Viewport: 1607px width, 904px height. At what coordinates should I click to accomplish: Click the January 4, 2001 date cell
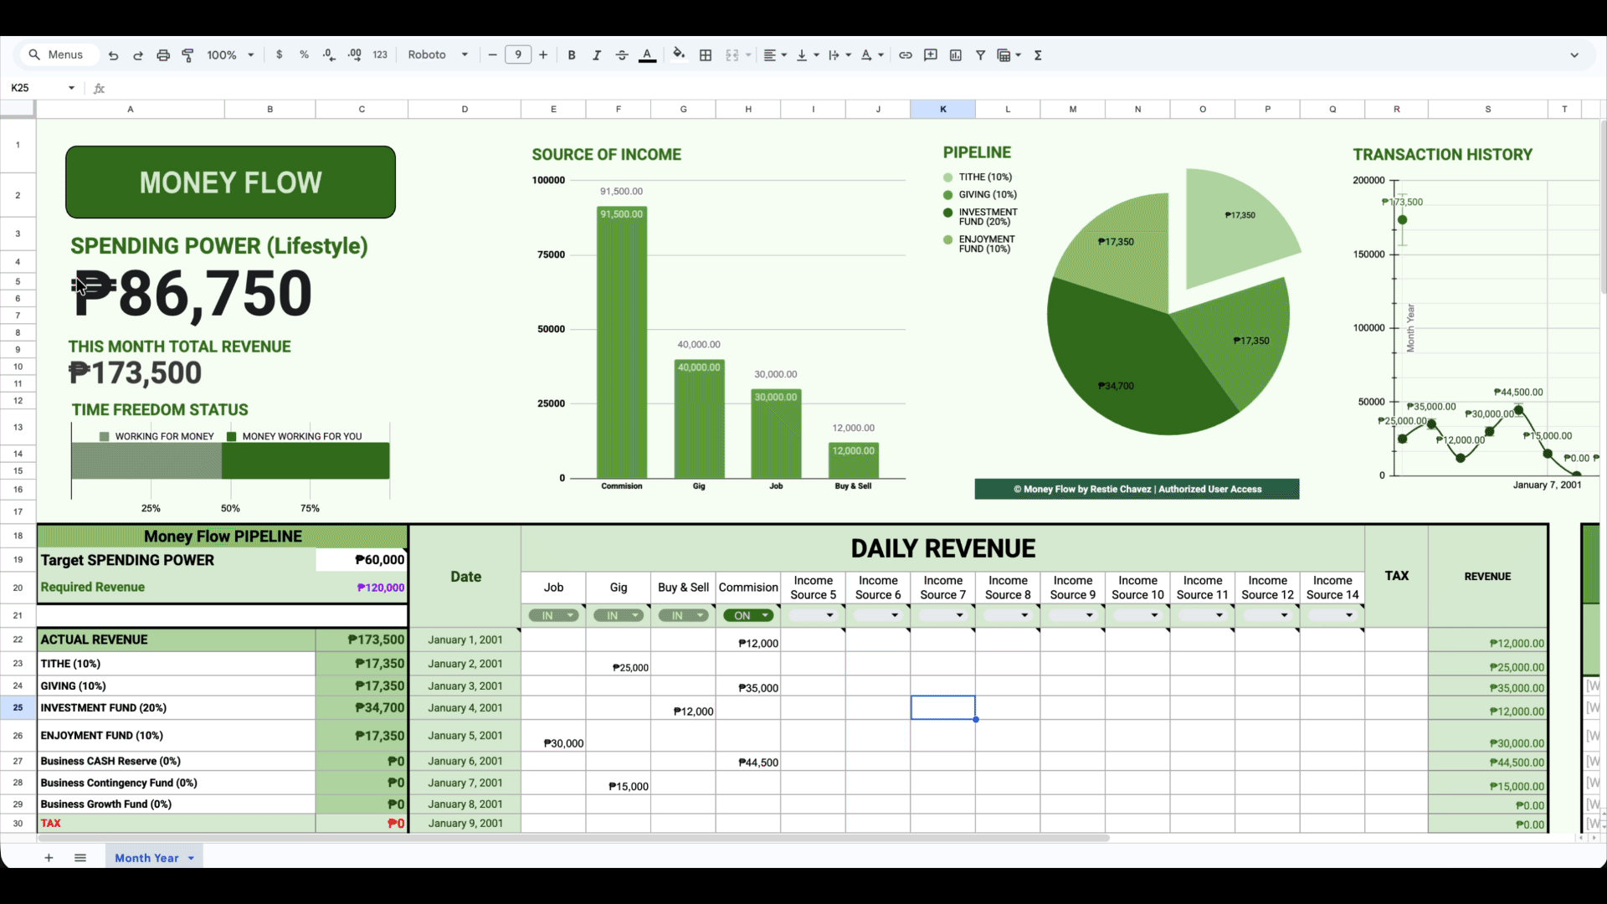[x=465, y=708]
